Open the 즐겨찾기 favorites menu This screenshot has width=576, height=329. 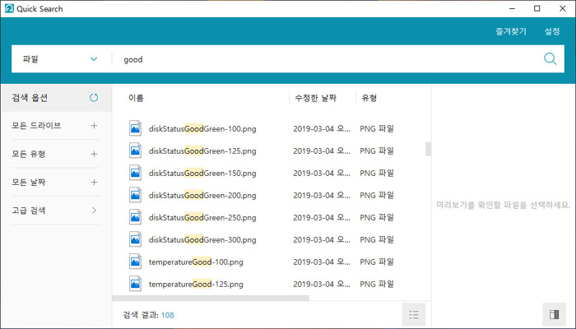point(510,31)
